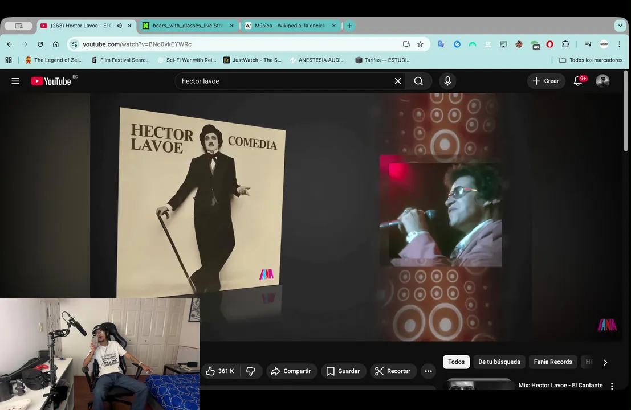This screenshot has height=410, width=631.
Task: Click the magnifier search button
Action: pos(418,81)
